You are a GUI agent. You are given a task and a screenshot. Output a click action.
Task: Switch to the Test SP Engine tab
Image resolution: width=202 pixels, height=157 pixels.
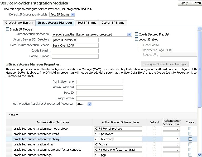pyautogui.click(x=87, y=23)
